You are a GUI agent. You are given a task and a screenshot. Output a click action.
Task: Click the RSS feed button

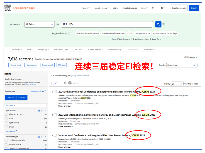click(x=62, y=65)
